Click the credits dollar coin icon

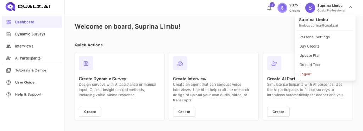click(282, 8)
